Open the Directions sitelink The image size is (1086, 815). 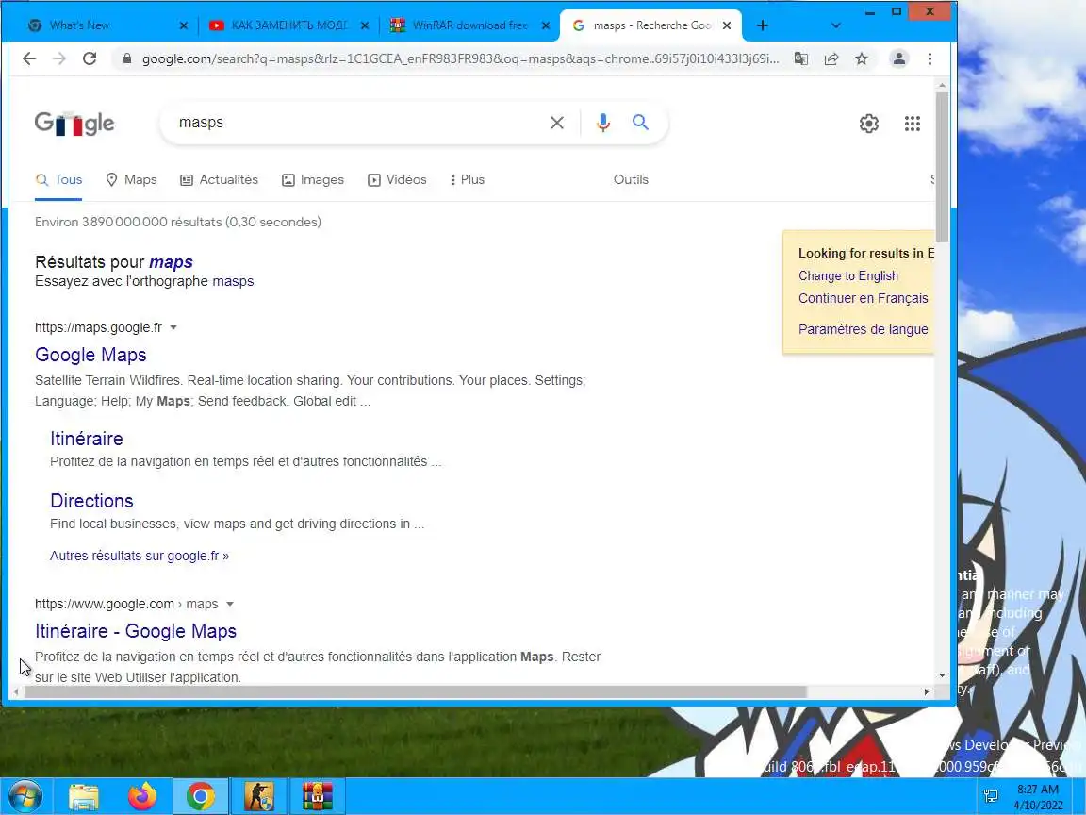coord(91,501)
